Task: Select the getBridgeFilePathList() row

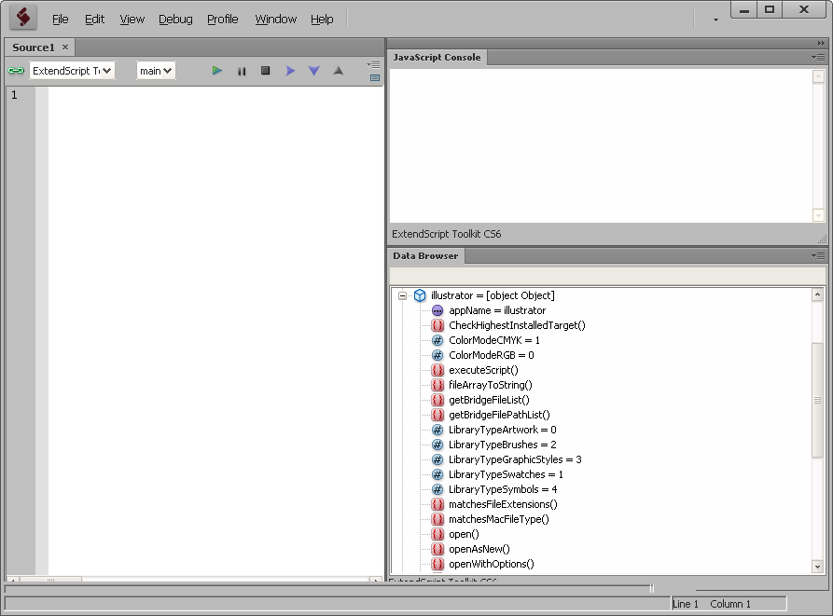Action: point(499,415)
